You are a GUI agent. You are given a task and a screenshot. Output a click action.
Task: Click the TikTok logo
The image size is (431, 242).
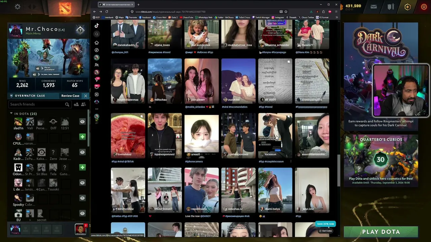click(x=97, y=26)
